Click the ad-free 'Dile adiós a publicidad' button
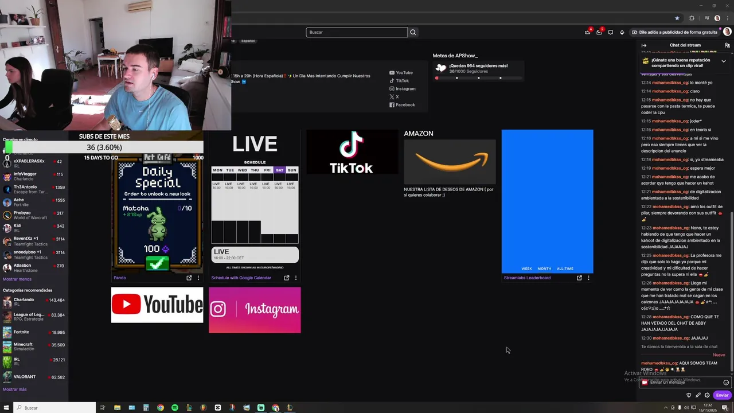734x413 pixels. (674, 32)
